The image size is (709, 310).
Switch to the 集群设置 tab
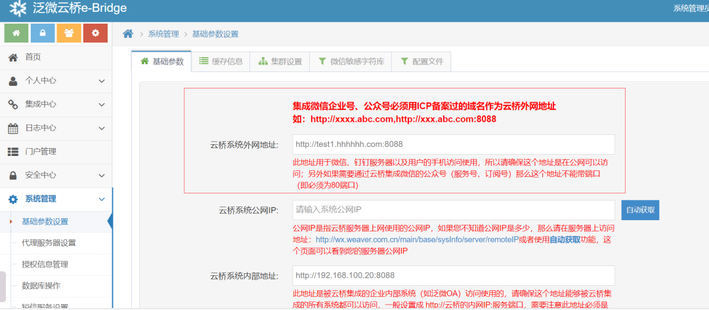point(280,62)
